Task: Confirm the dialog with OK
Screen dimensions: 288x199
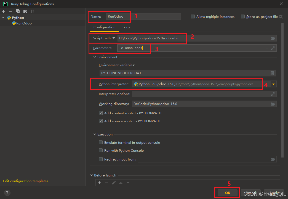Action: [228, 193]
